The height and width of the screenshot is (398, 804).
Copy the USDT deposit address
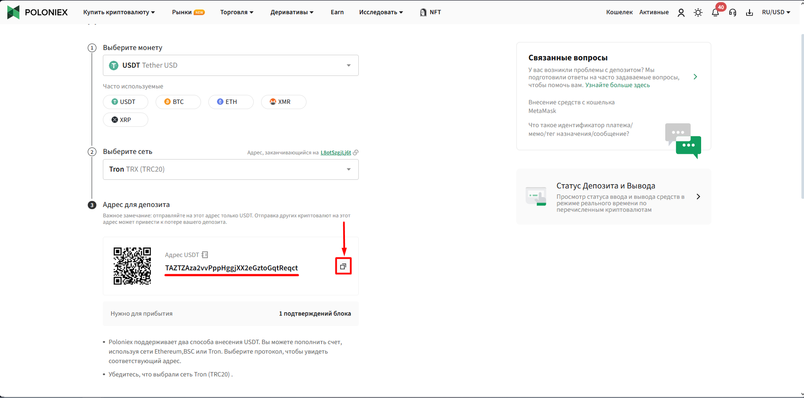(x=343, y=266)
